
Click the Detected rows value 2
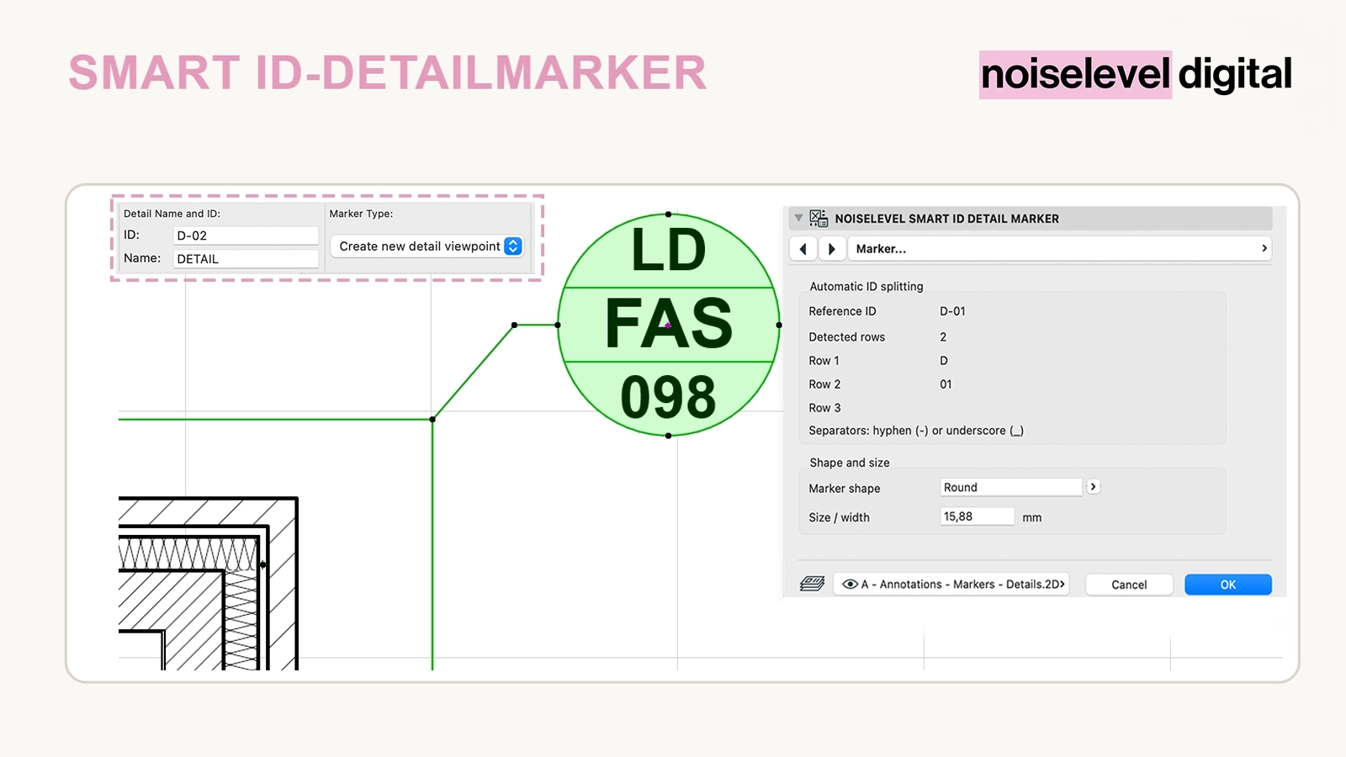tap(943, 337)
